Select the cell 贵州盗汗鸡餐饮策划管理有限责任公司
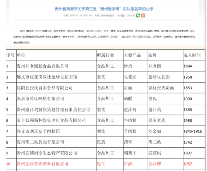 56,110
